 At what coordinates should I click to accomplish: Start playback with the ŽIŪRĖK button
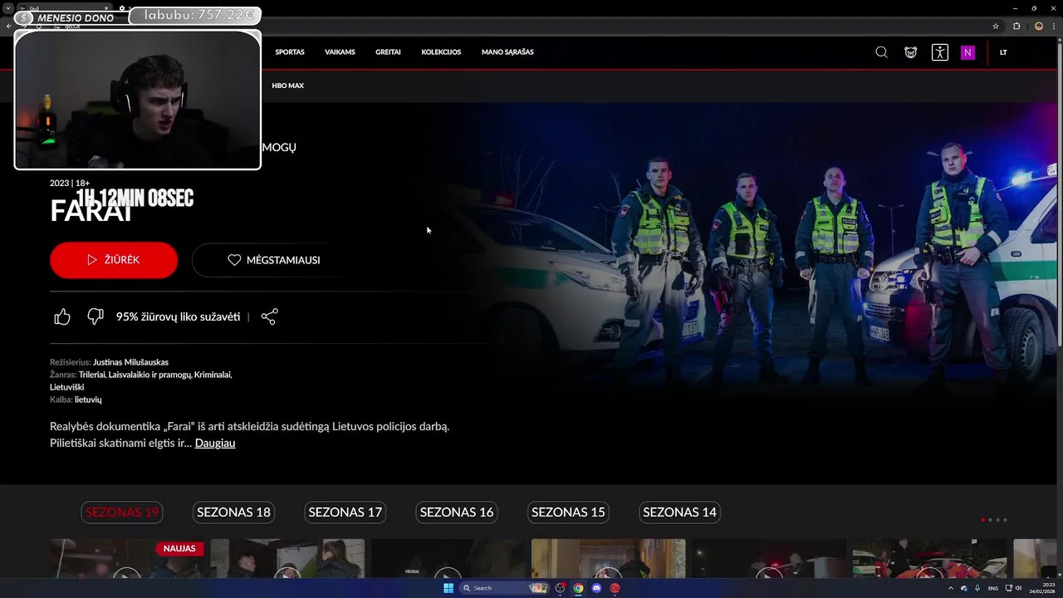coord(114,260)
